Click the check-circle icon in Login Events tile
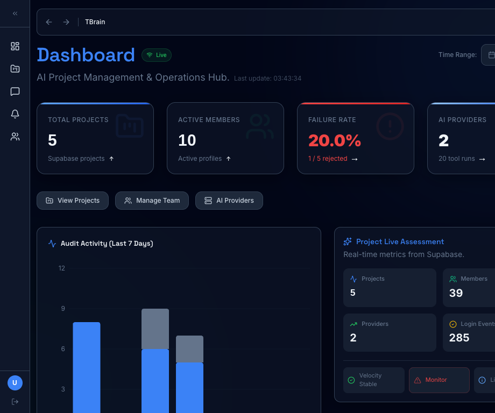This screenshot has width=495, height=413. [453, 324]
